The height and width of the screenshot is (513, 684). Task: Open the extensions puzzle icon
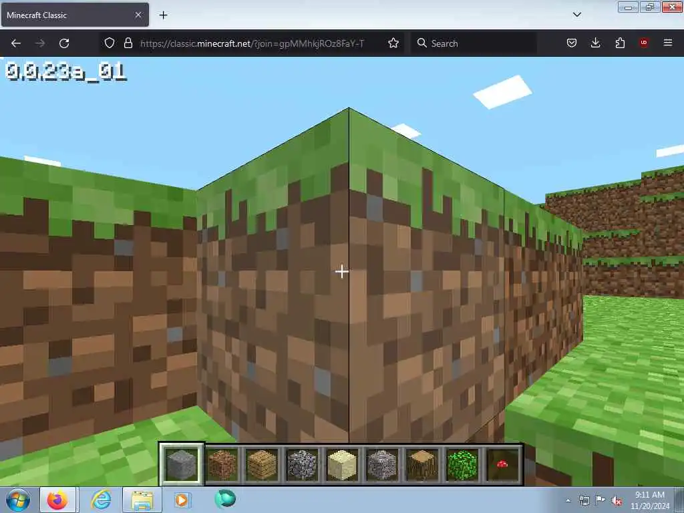(620, 43)
